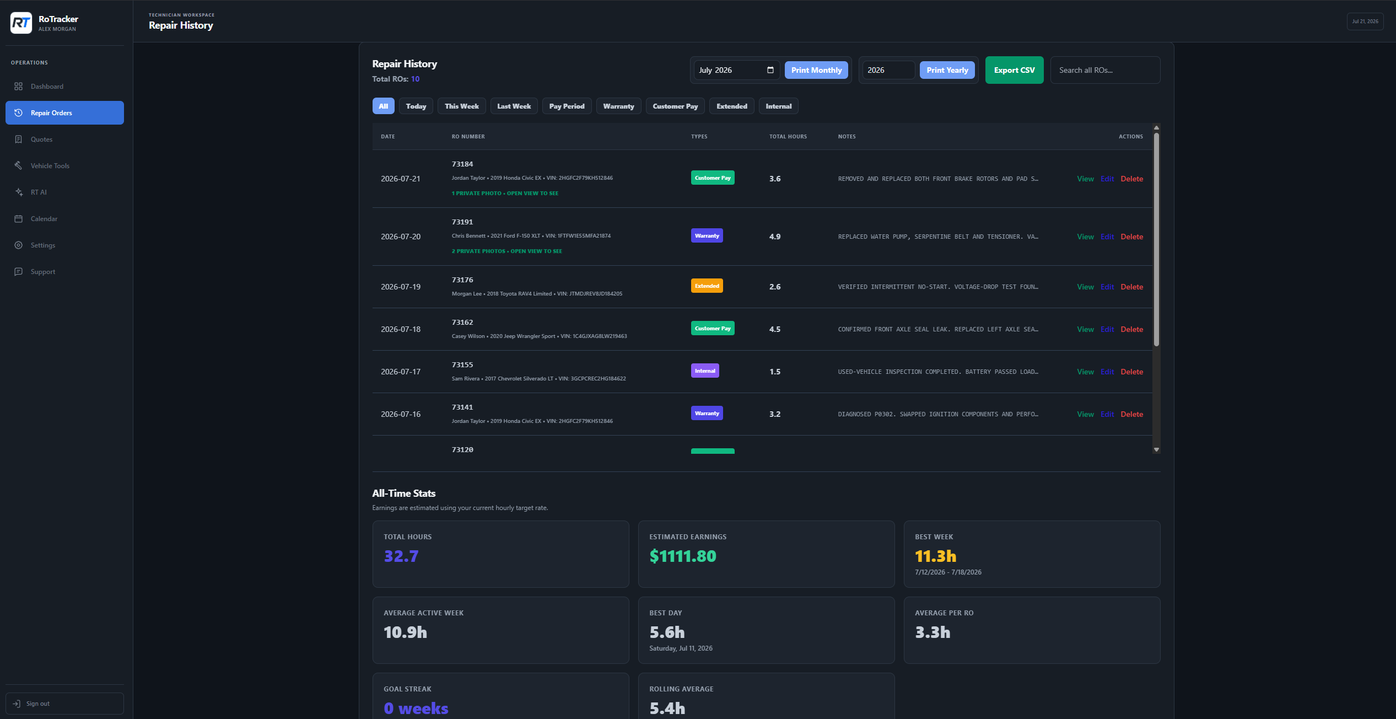The image size is (1396, 719).
Task: Filter repair orders by Today
Action: pyautogui.click(x=416, y=106)
